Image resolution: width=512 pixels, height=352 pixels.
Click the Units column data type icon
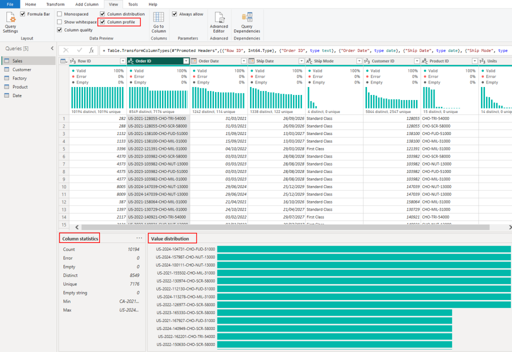482,61
